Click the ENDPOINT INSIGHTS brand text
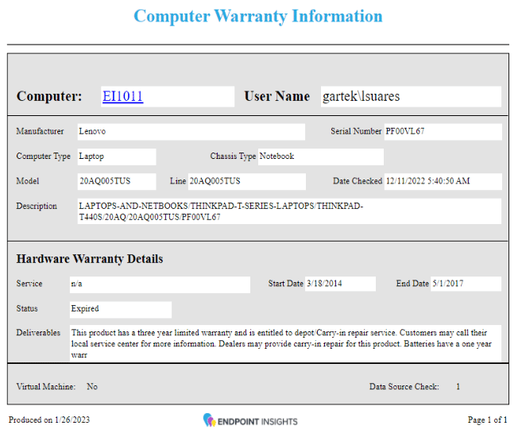 [x=257, y=422]
